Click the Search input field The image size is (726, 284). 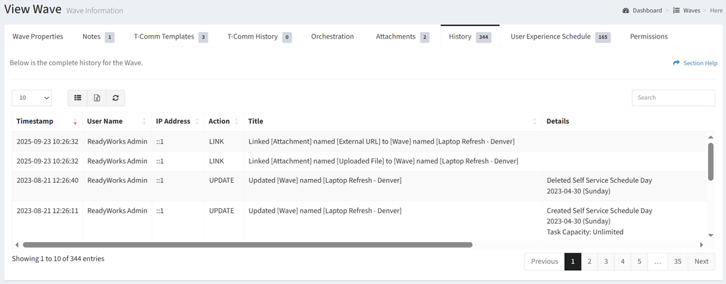pos(673,98)
